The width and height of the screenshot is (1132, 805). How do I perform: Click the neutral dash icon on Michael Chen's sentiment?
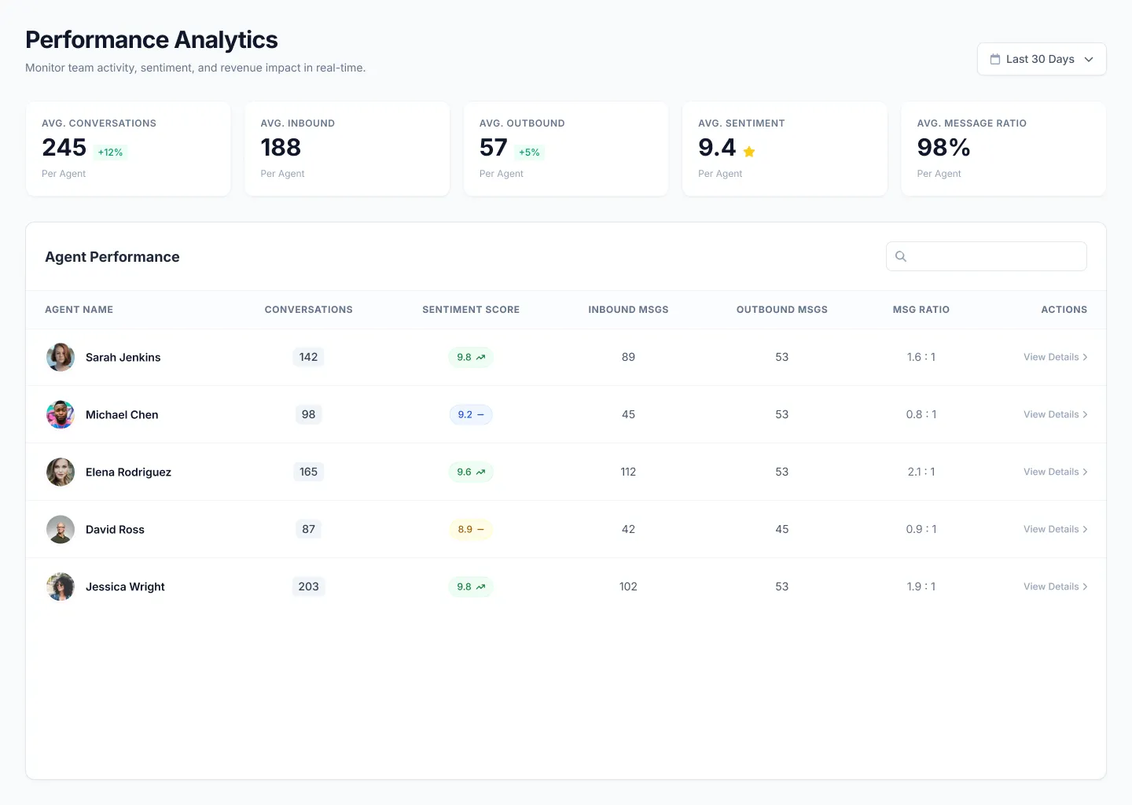click(x=481, y=414)
